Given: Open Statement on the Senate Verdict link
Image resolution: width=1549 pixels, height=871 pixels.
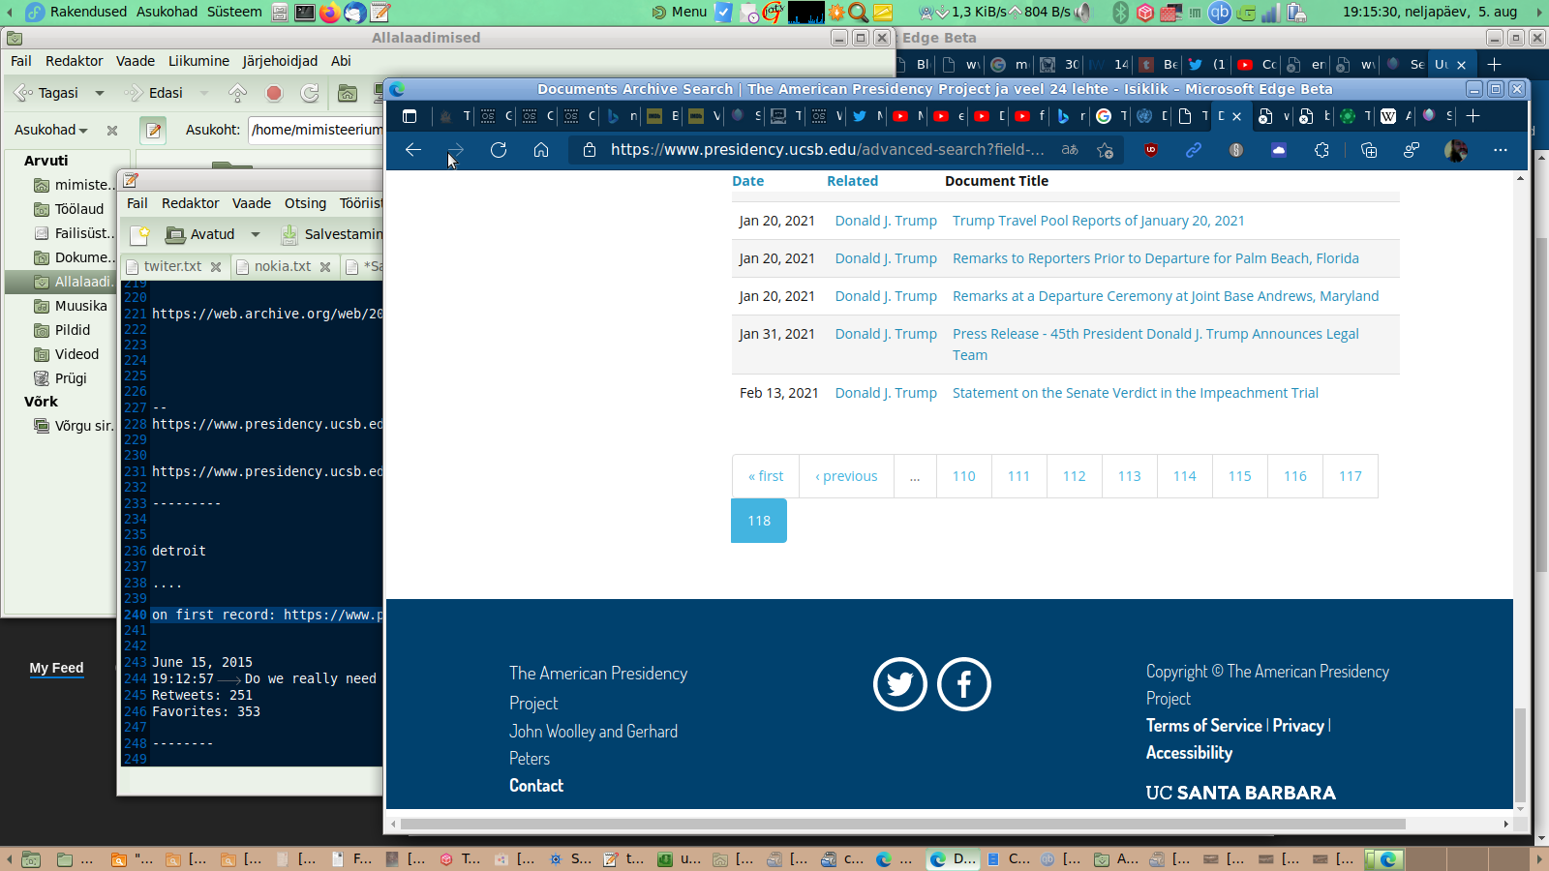Looking at the screenshot, I should pyautogui.click(x=1135, y=393).
